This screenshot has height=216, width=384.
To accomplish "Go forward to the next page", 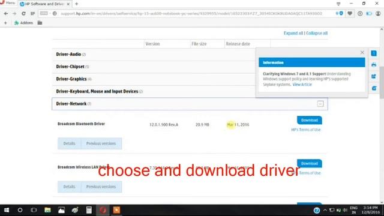I will coord(14,13).
